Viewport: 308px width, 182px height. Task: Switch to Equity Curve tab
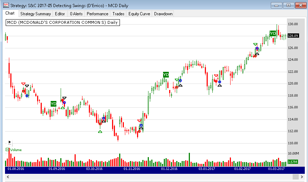pos(139,14)
